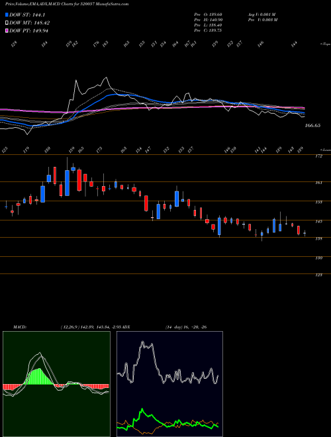
Task: Click the chart title mentioning MunafaSutra.com
Action: pos(67,4)
